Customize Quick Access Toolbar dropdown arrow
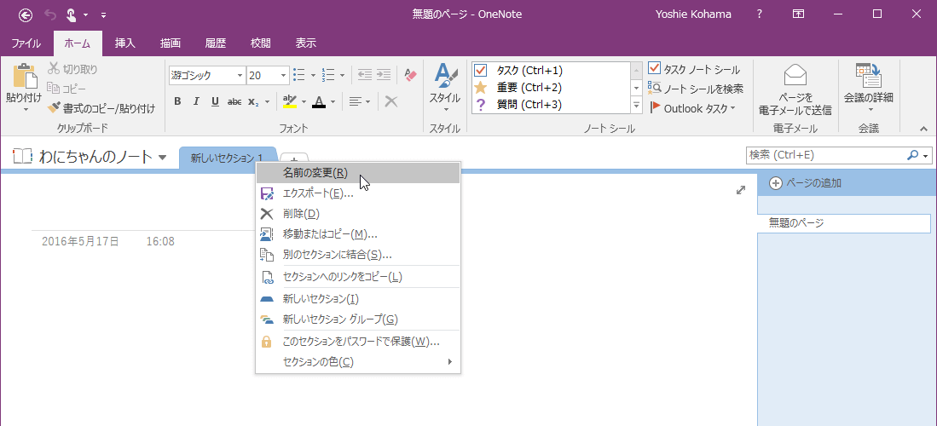This screenshot has height=426, width=937. click(103, 14)
